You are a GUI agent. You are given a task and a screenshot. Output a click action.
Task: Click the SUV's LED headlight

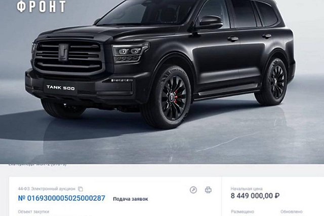tap(130, 52)
